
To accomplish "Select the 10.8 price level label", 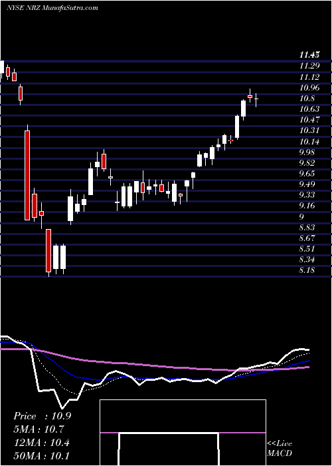I will pyautogui.click(x=307, y=99).
